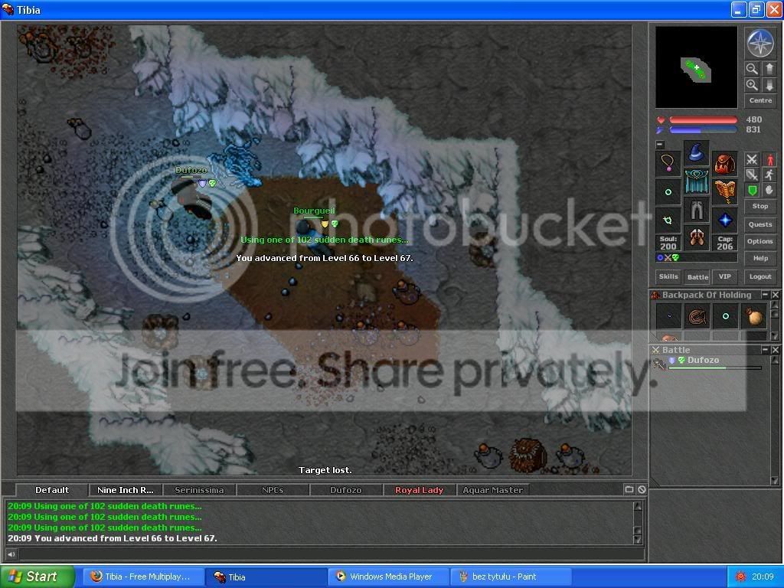Minimize the Battle panel
This screenshot has width=784, height=588.
[765, 349]
